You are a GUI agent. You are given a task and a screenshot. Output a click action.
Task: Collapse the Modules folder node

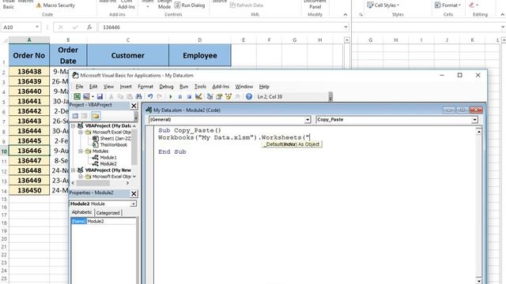pyautogui.click(x=81, y=151)
